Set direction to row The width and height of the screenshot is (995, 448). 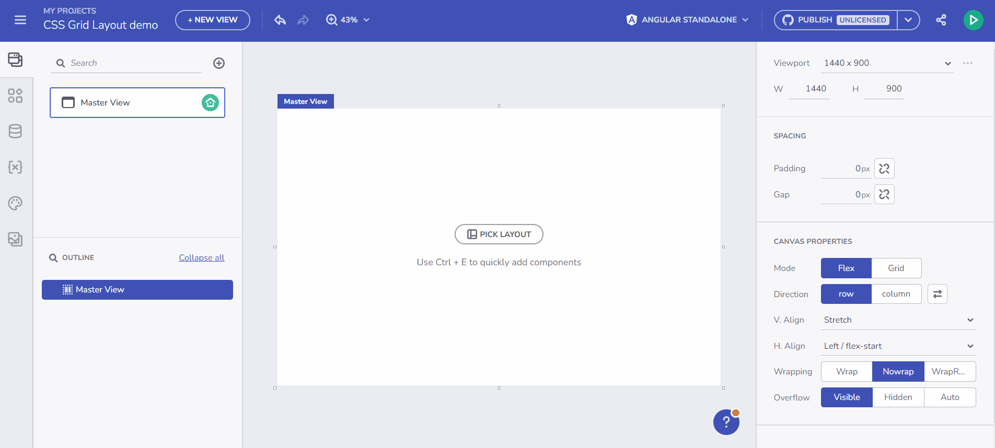click(x=846, y=294)
